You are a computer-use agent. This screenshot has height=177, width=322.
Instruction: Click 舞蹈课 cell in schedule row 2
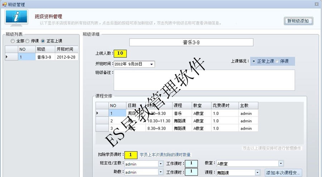(182, 121)
